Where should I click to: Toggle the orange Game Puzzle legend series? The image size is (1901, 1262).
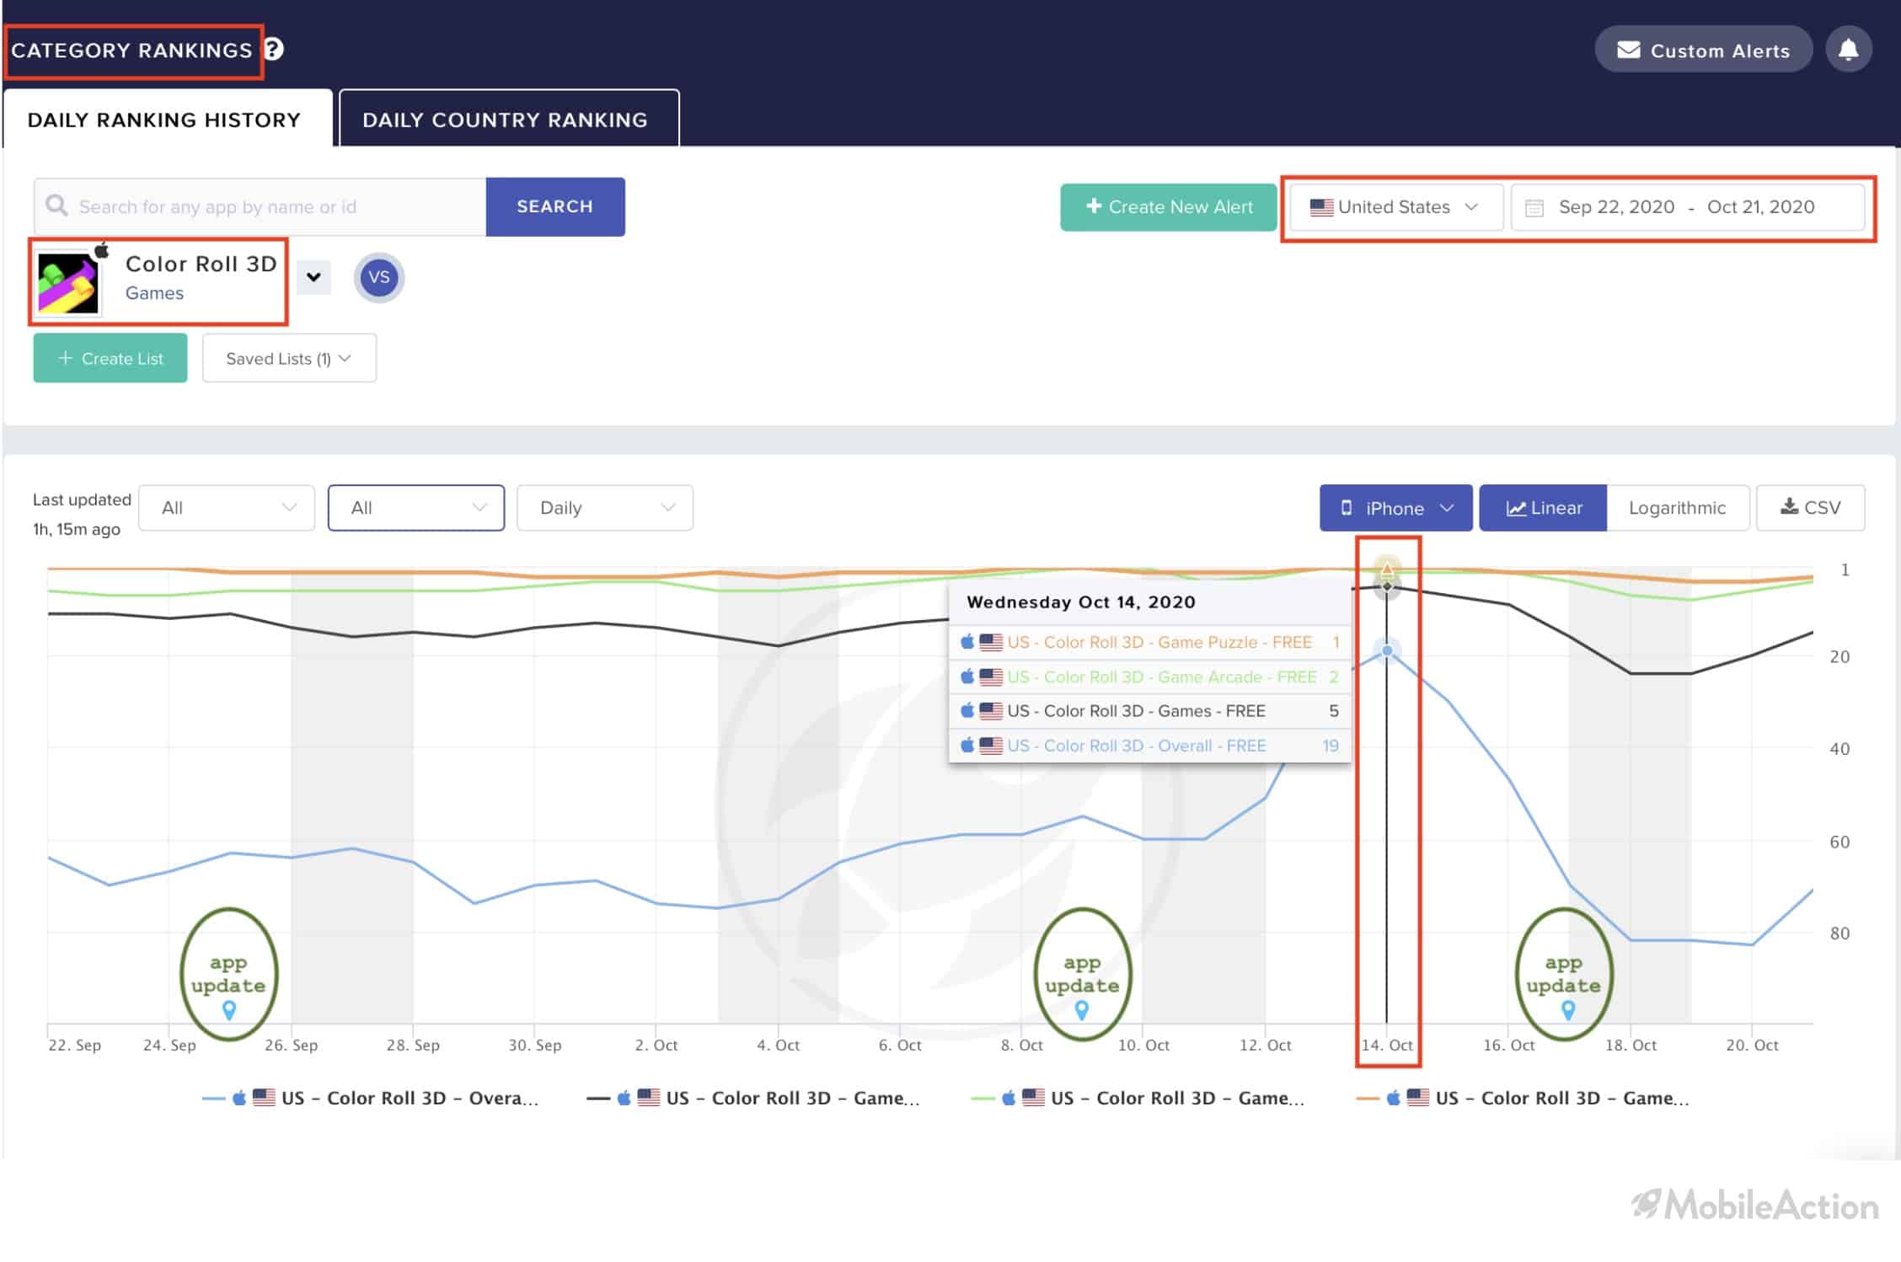click(x=1523, y=1098)
